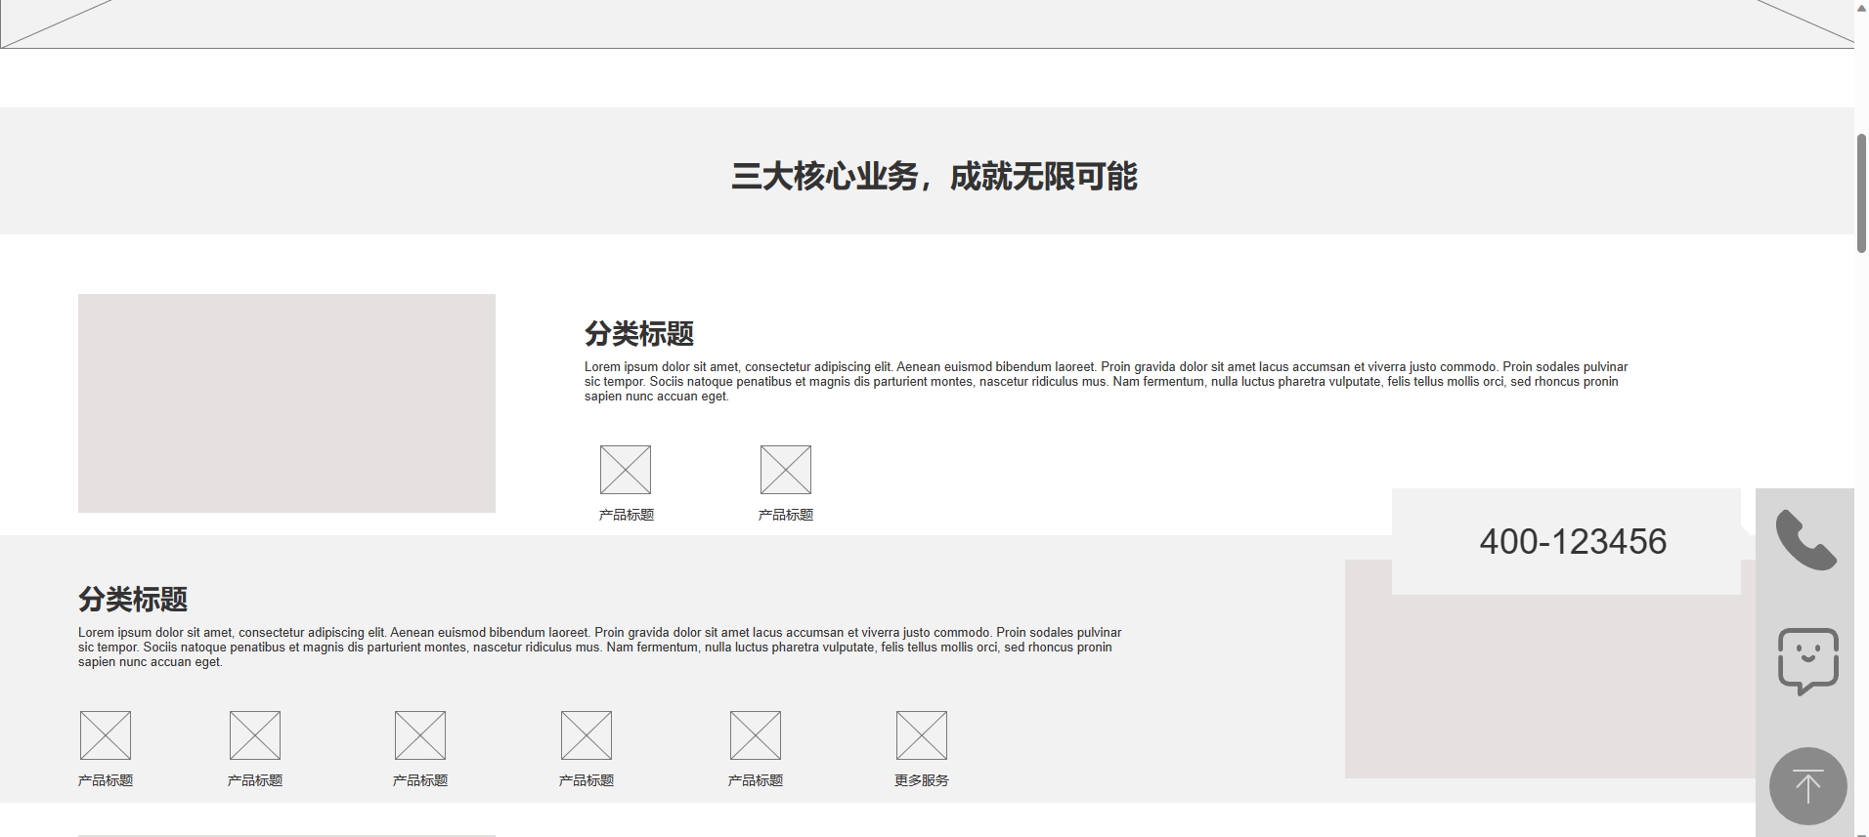1869x837 pixels.
Task: Click 产品标题 label directly left of 更多服务 label
Action: (756, 780)
